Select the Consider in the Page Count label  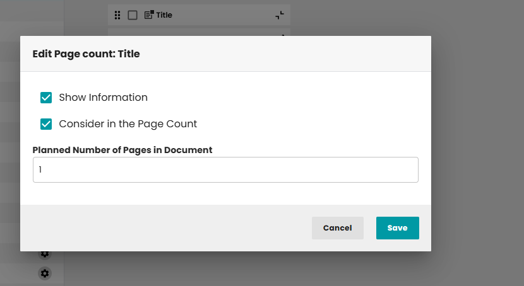tap(128, 124)
